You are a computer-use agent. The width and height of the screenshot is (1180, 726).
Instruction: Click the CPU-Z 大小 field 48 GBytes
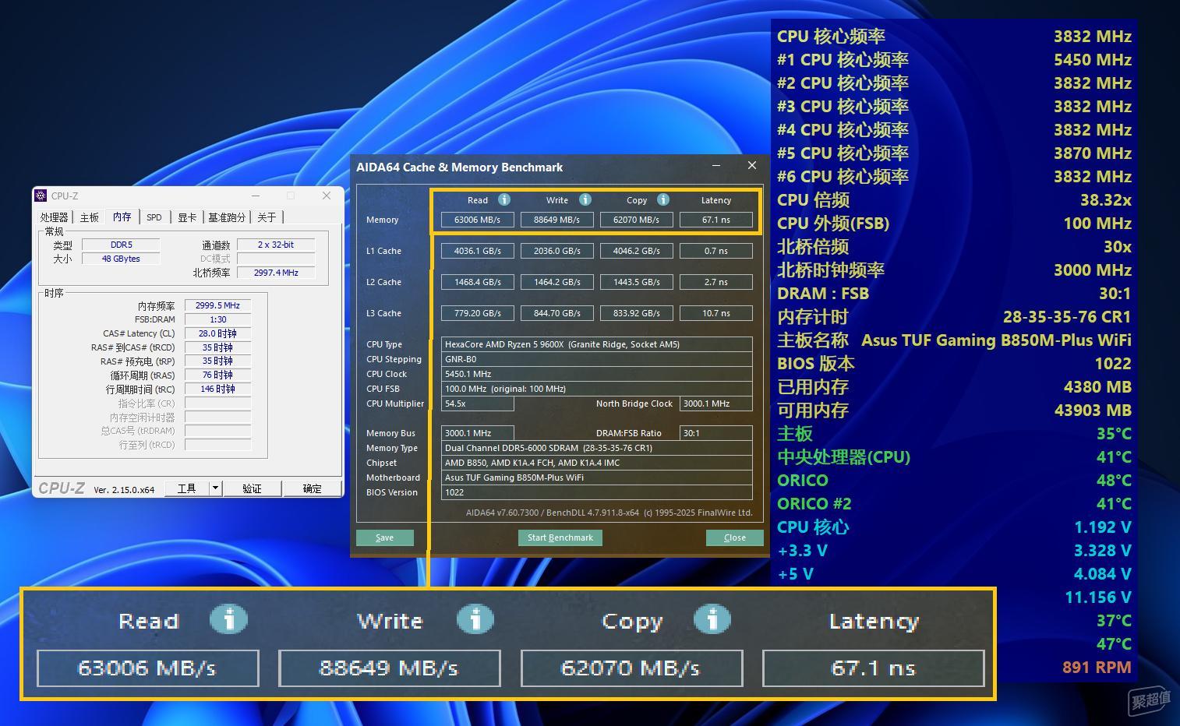[121, 259]
